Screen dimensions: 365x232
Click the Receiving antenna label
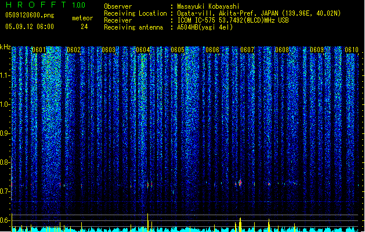point(133,27)
